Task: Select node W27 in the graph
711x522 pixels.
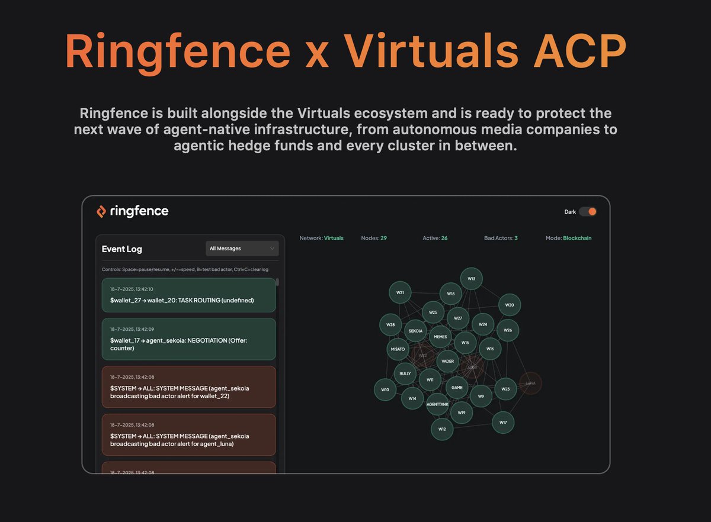Action: pos(458,318)
